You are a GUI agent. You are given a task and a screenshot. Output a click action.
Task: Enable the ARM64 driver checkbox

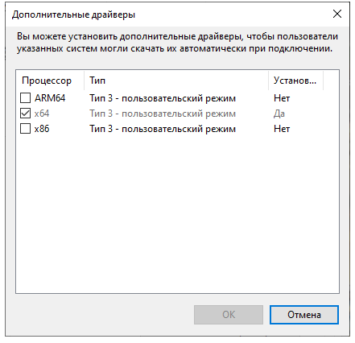click(25, 98)
